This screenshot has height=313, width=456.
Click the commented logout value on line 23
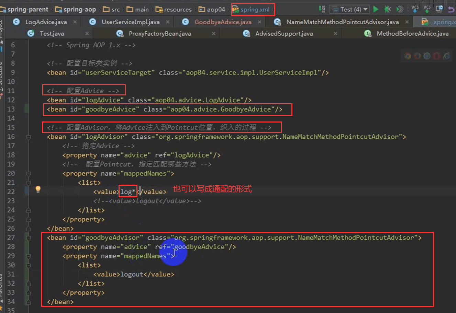point(147,201)
